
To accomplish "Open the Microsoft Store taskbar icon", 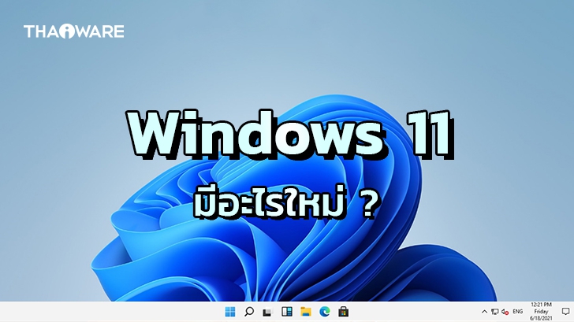I will [344, 312].
